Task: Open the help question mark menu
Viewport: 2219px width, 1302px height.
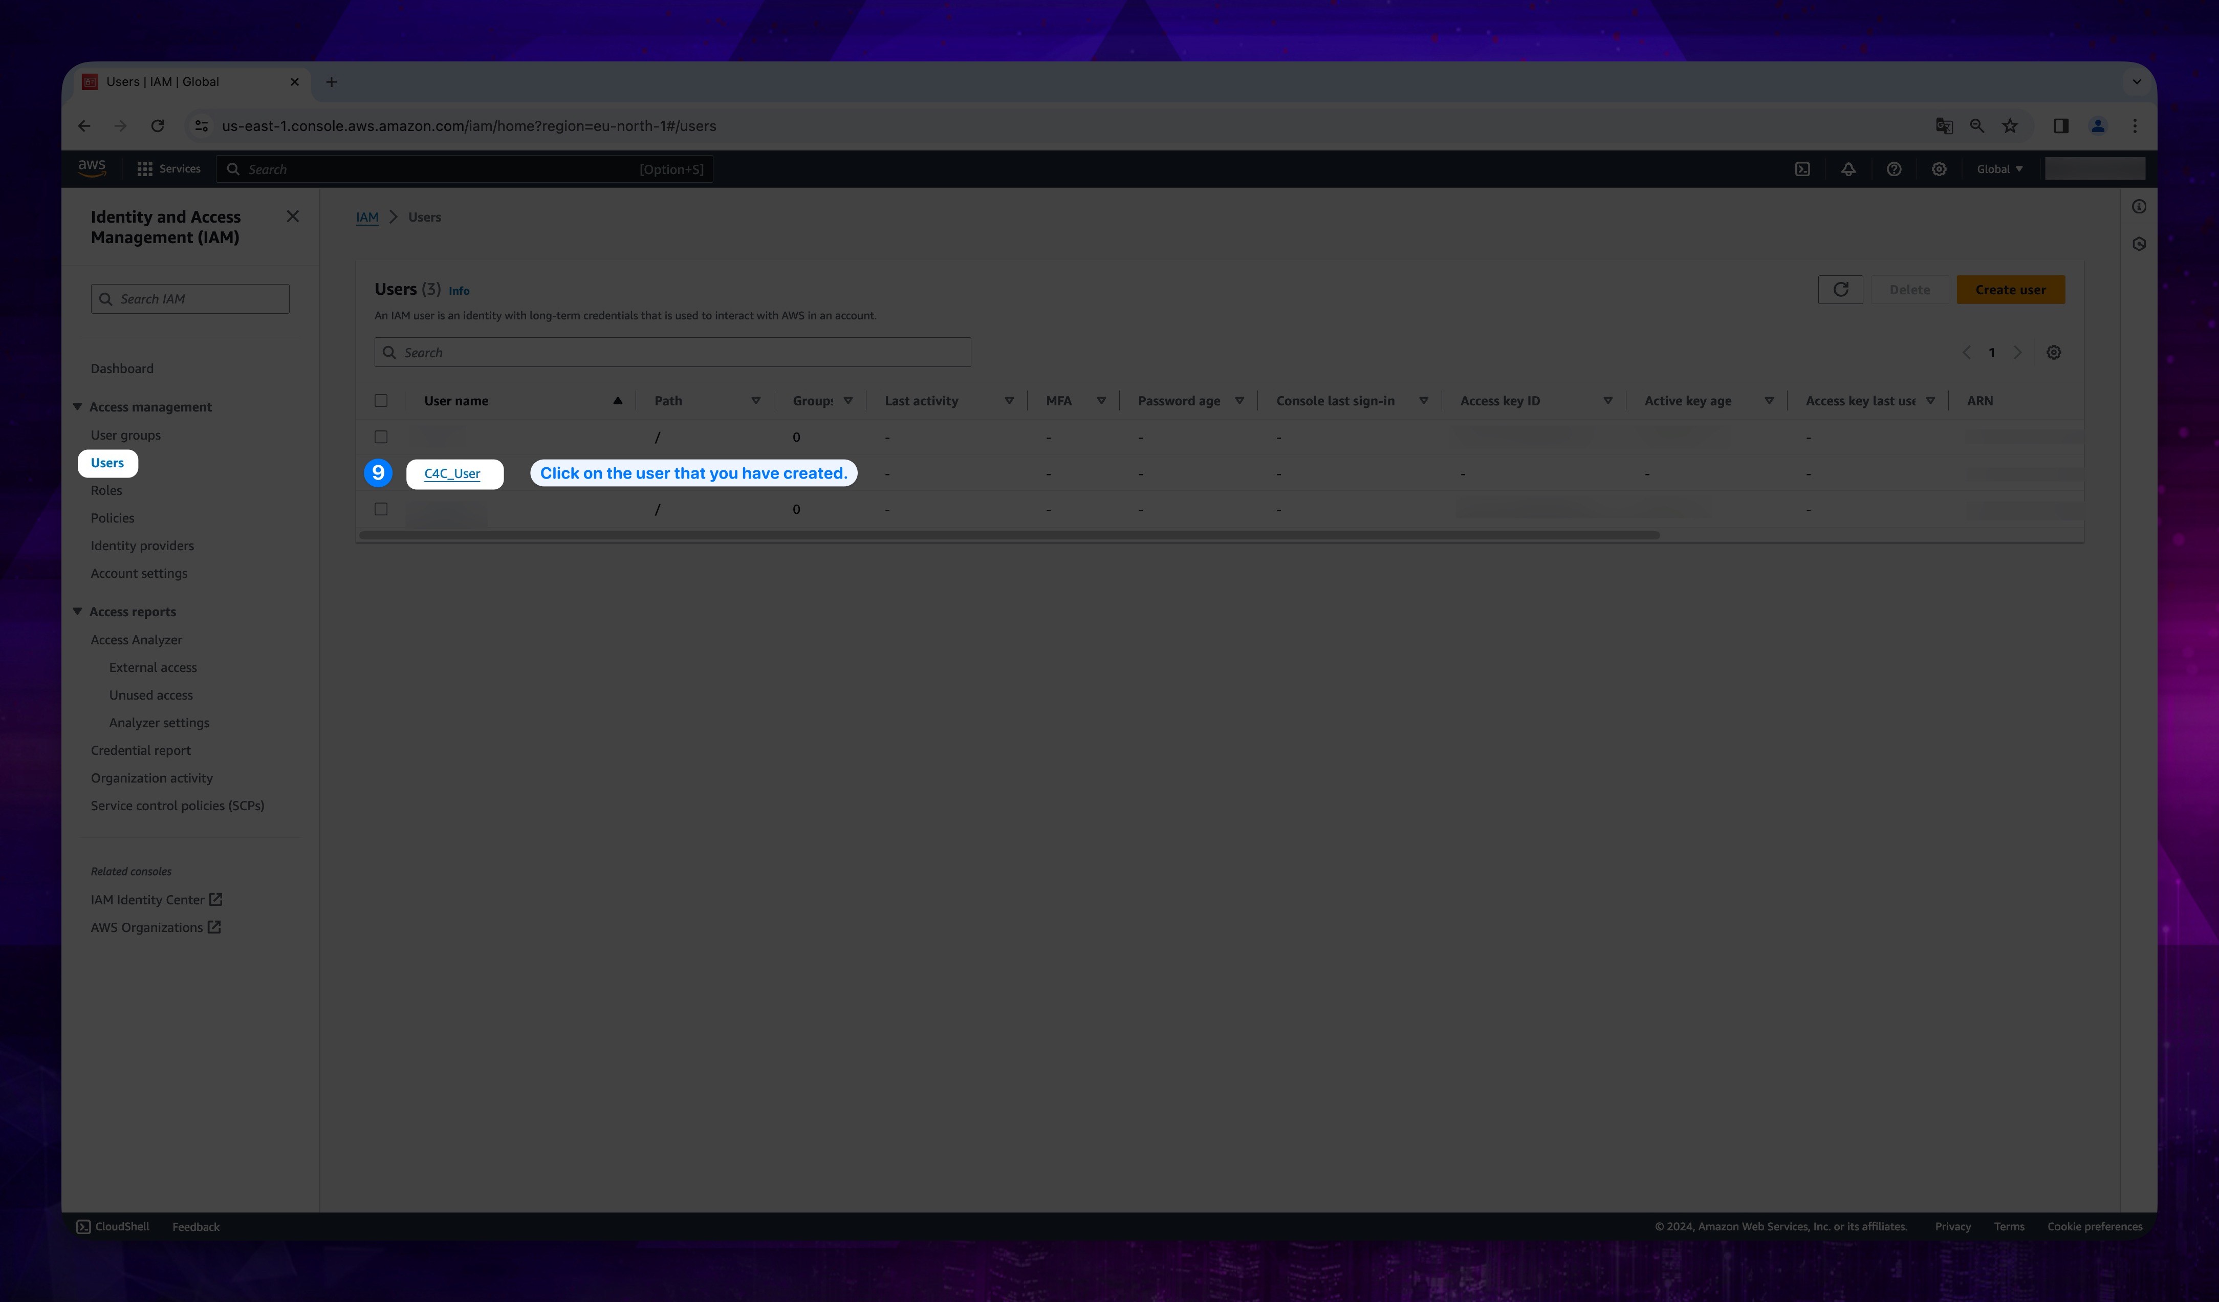Action: 1894,169
